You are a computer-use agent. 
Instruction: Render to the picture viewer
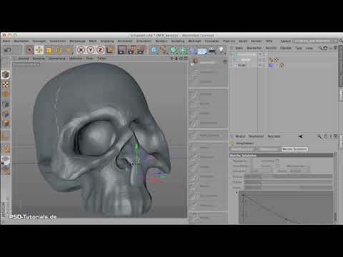131,50
